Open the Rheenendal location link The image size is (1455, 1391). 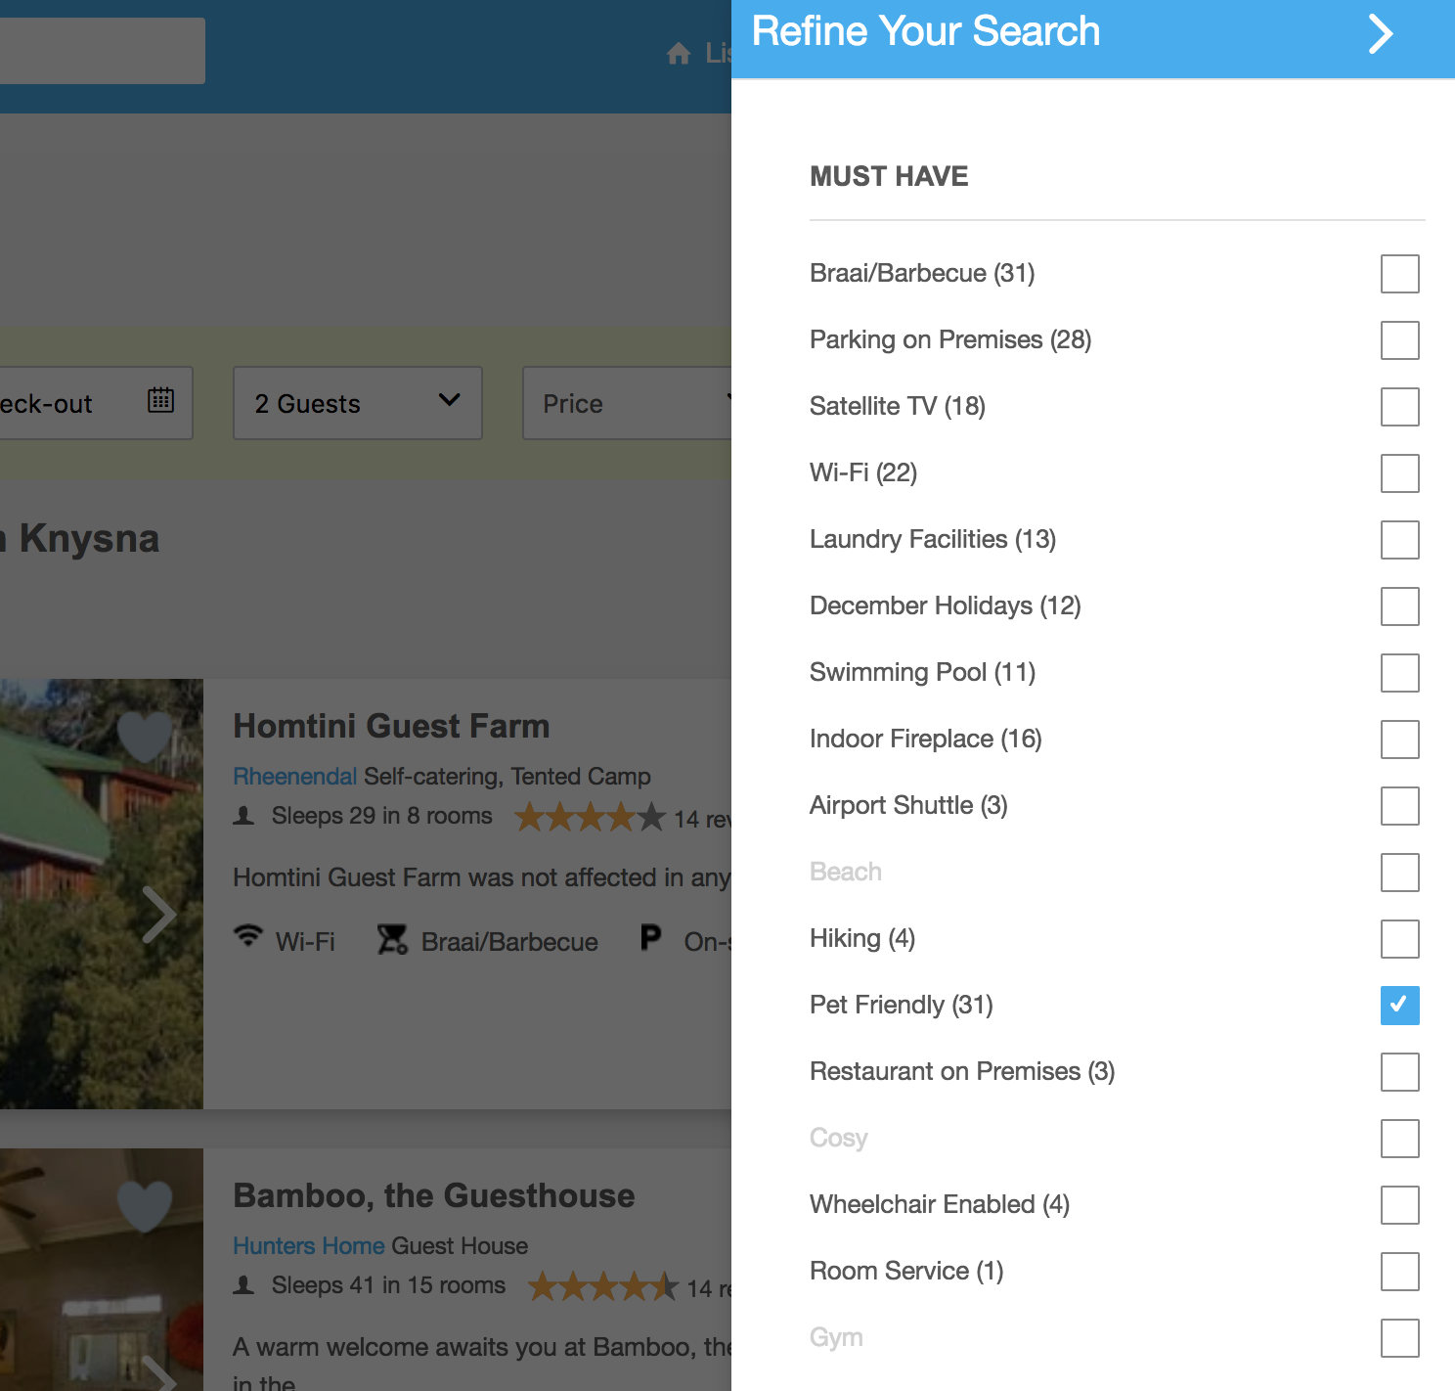(294, 777)
